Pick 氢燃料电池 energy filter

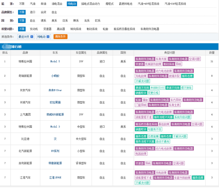point(126,4)
